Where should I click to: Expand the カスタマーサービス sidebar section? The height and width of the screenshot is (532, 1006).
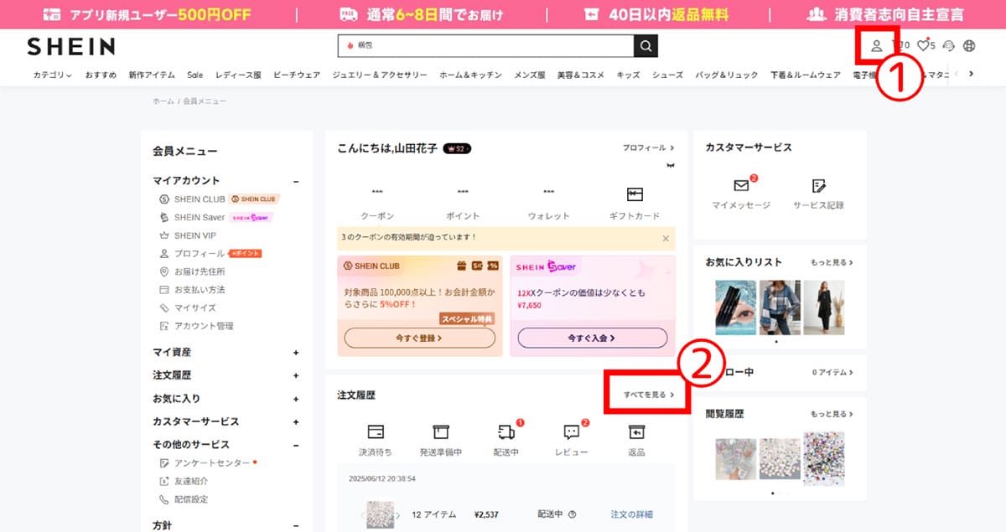point(296,422)
